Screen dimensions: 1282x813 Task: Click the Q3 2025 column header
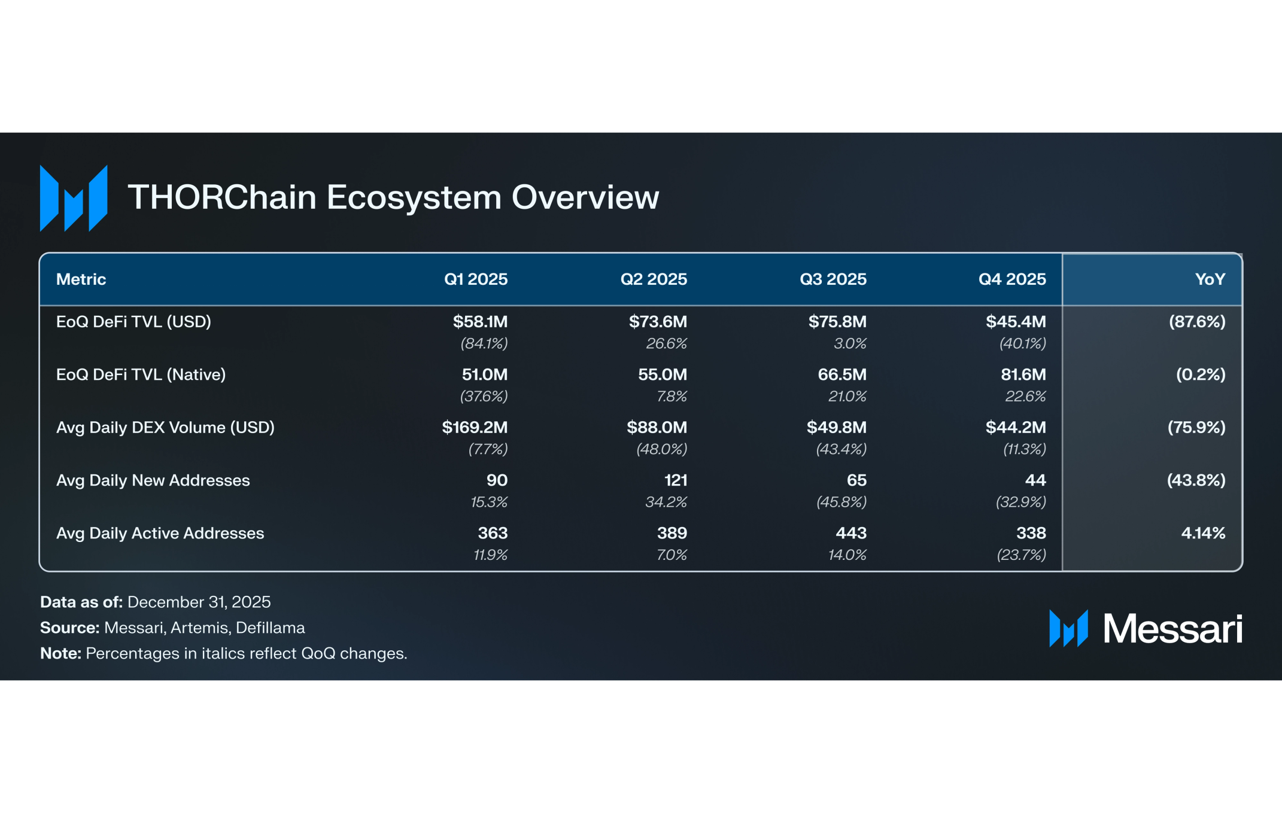pyautogui.click(x=833, y=279)
